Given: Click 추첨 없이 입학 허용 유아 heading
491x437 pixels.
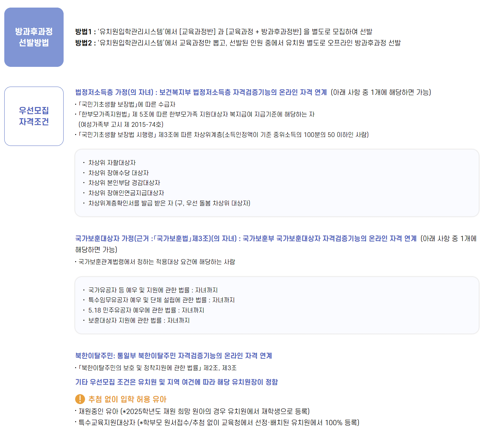Looking at the screenshot, I should (128, 399).
